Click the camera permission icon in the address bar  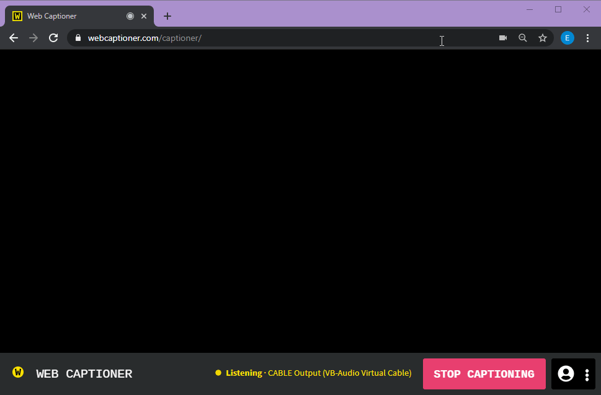coord(503,38)
